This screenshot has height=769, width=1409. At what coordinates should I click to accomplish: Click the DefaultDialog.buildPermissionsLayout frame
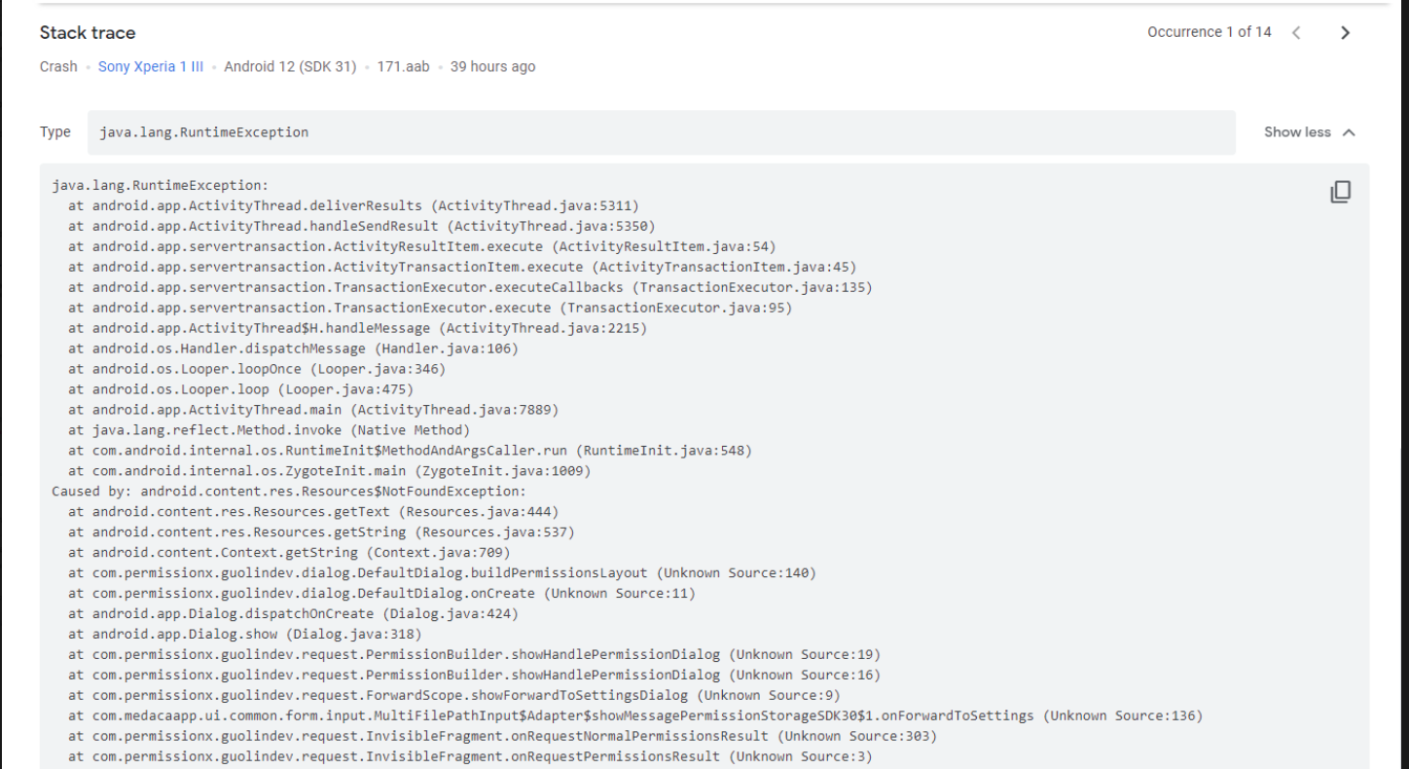click(x=439, y=572)
